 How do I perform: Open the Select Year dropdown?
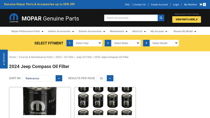tap(87, 43)
